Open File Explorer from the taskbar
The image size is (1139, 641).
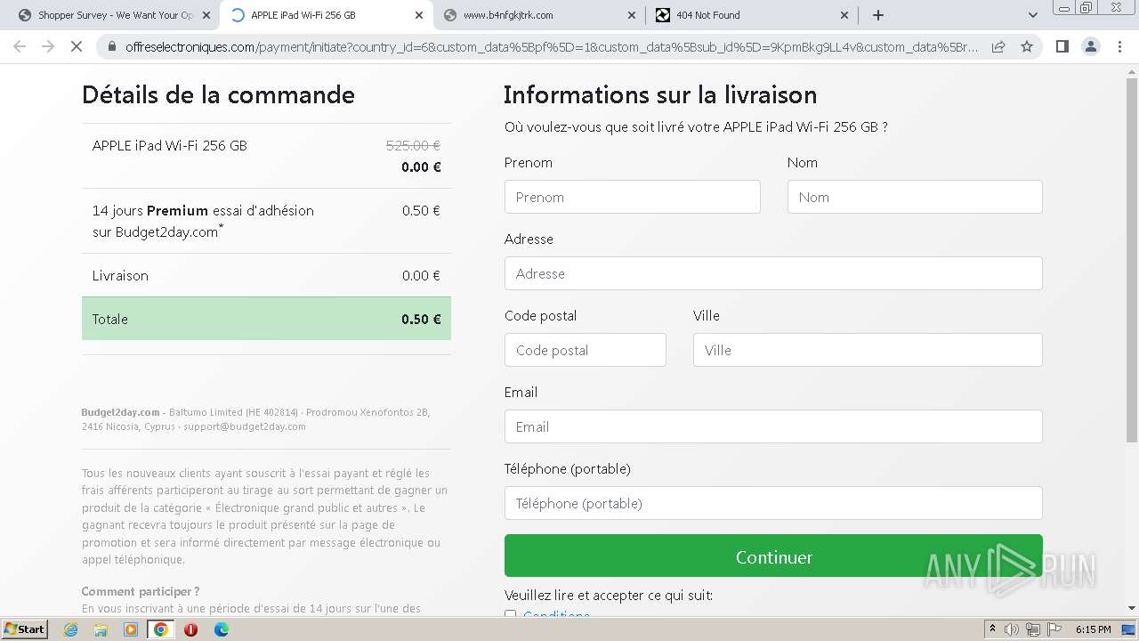(x=101, y=629)
